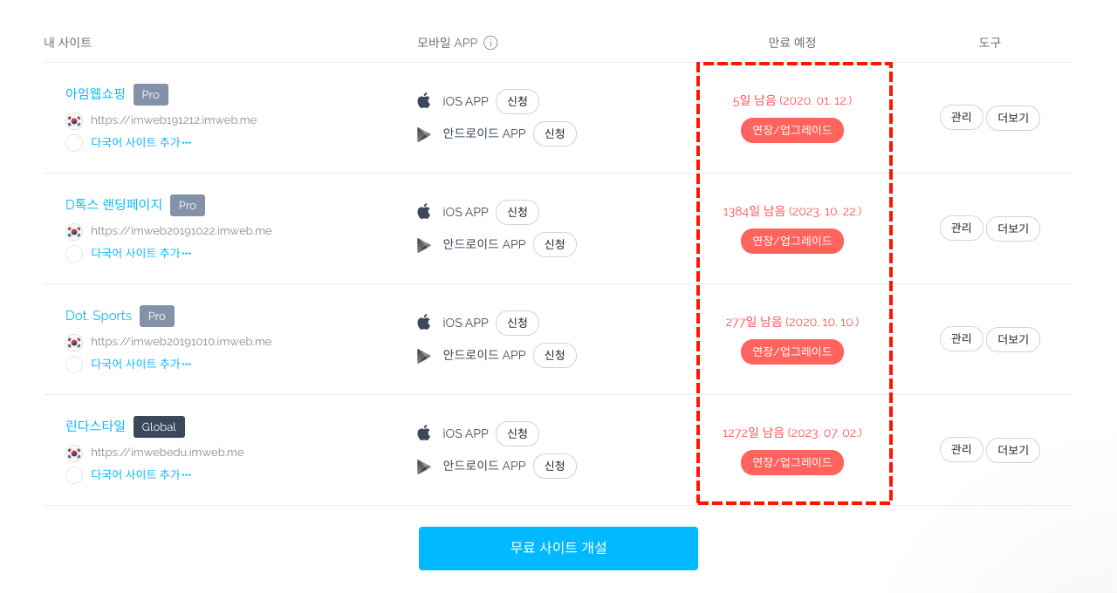
Task: Add a multilingual site under 아임웹쇼핑
Action: (x=140, y=142)
